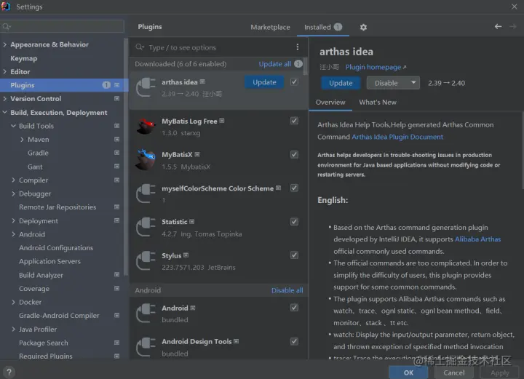Click the forward navigation arrow
524x379 pixels.
[x=512, y=26]
